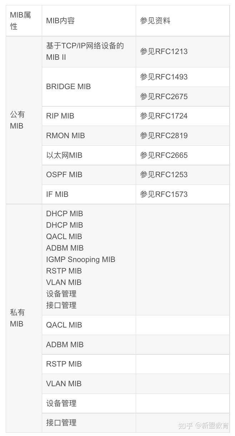Select the 基于TCP/IP网络设备的 MIB II cell
235x436 pixels.
85,51
